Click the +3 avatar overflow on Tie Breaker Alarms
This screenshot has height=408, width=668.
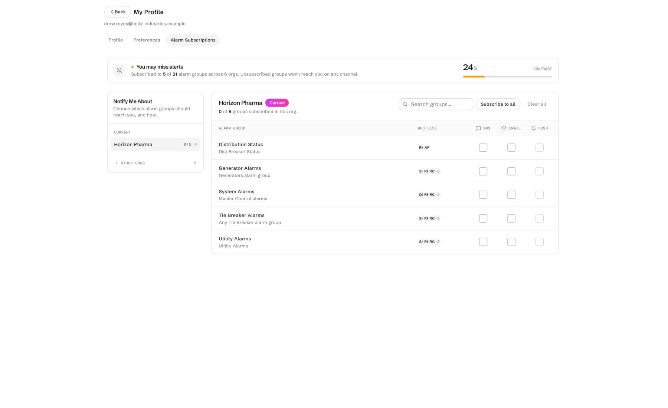pyautogui.click(x=438, y=218)
